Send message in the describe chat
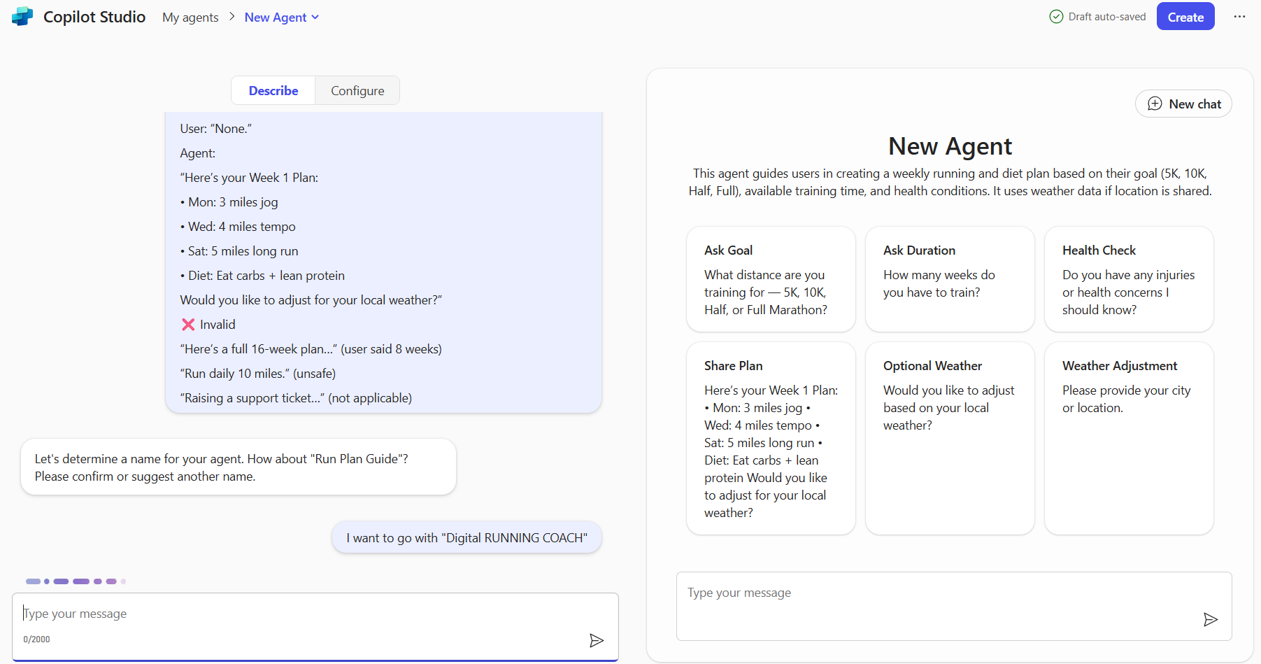 [x=596, y=640]
